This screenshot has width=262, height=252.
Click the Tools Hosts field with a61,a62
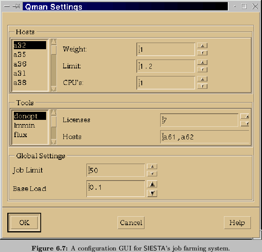click(205, 137)
